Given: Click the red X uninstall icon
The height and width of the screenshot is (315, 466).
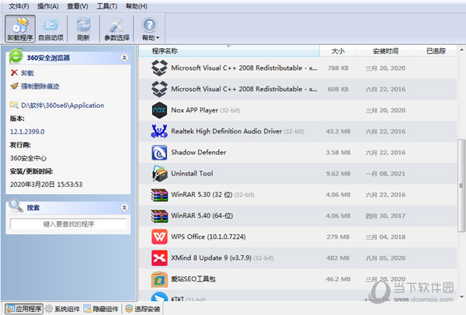Looking at the screenshot, I should [14, 73].
